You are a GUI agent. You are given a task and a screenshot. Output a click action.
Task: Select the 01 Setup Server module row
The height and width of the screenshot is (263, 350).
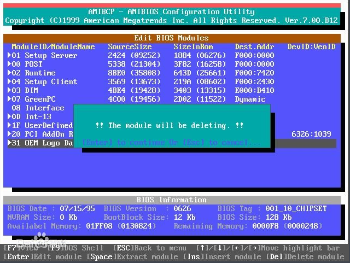[172, 55]
